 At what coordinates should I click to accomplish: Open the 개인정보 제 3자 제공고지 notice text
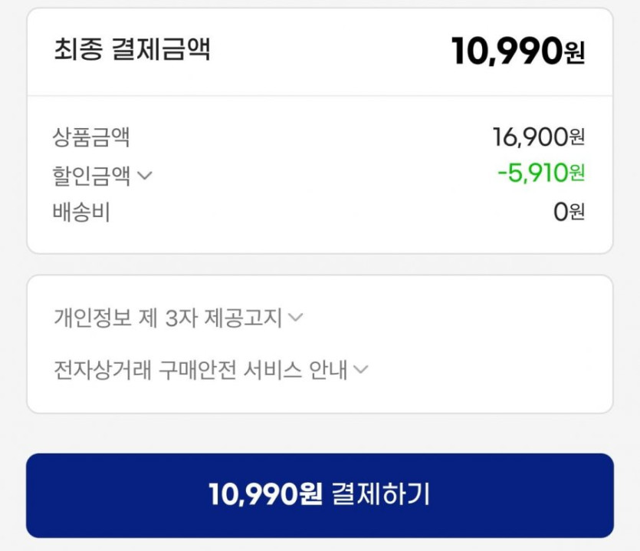click(168, 317)
